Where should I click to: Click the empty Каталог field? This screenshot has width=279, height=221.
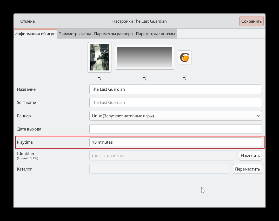click(x=159, y=169)
